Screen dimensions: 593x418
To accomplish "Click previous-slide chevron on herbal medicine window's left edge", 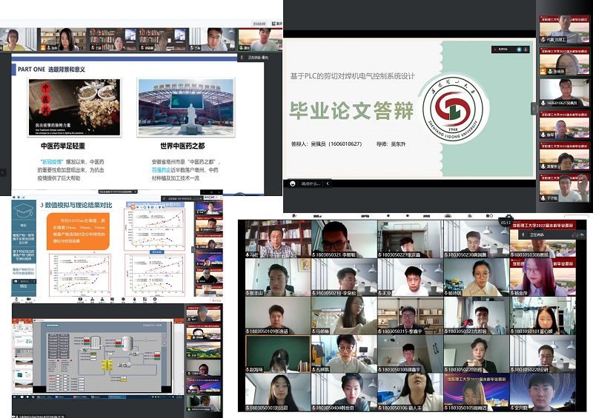I will pyautogui.click(x=3, y=172).
